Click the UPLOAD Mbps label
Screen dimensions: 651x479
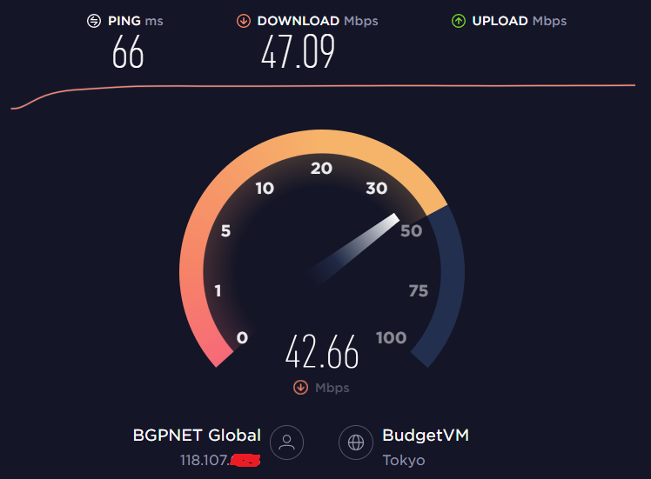click(x=519, y=21)
